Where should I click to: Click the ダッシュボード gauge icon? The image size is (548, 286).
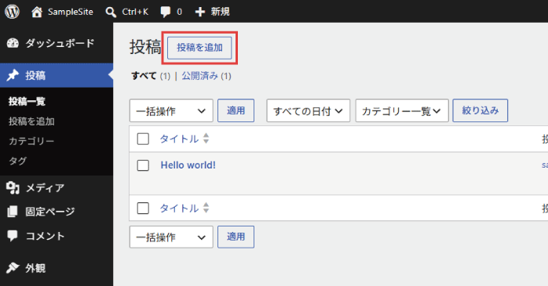click(x=13, y=43)
